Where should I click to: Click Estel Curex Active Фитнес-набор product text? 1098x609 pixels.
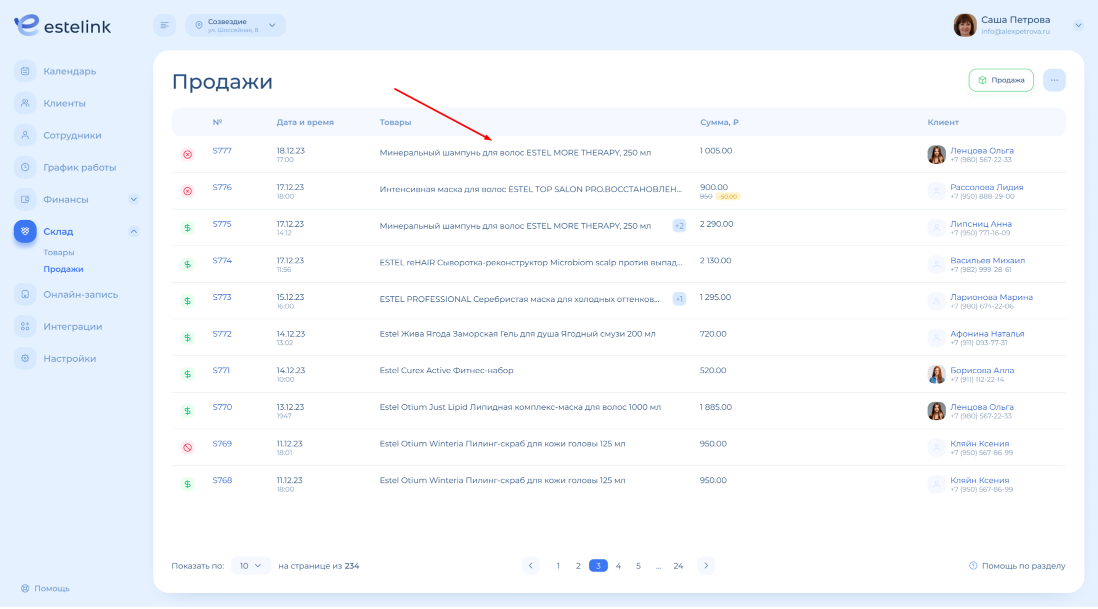tap(446, 370)
